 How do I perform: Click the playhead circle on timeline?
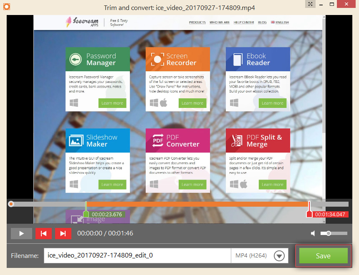[x=11, y=204]
